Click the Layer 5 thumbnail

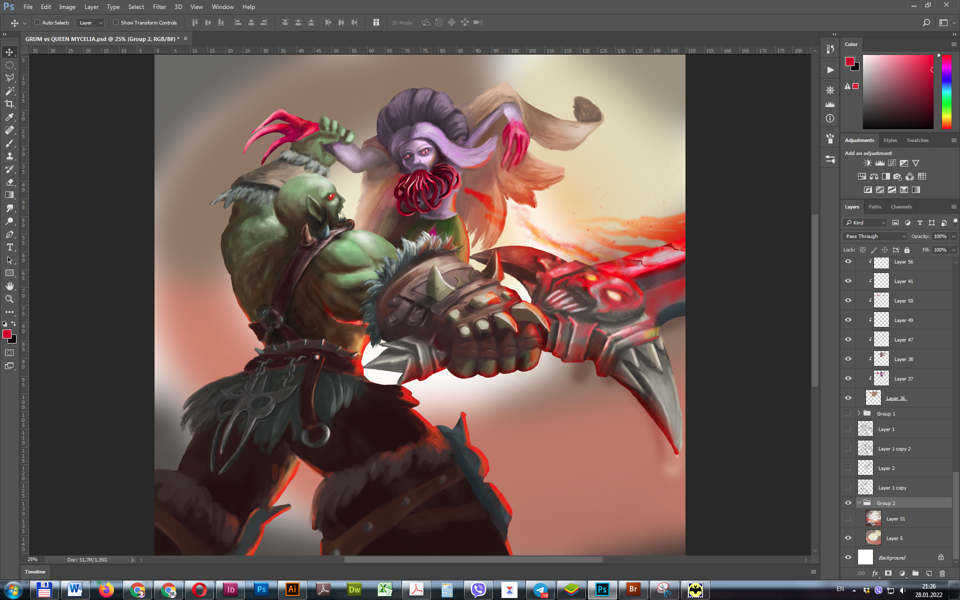pos(873,538)
